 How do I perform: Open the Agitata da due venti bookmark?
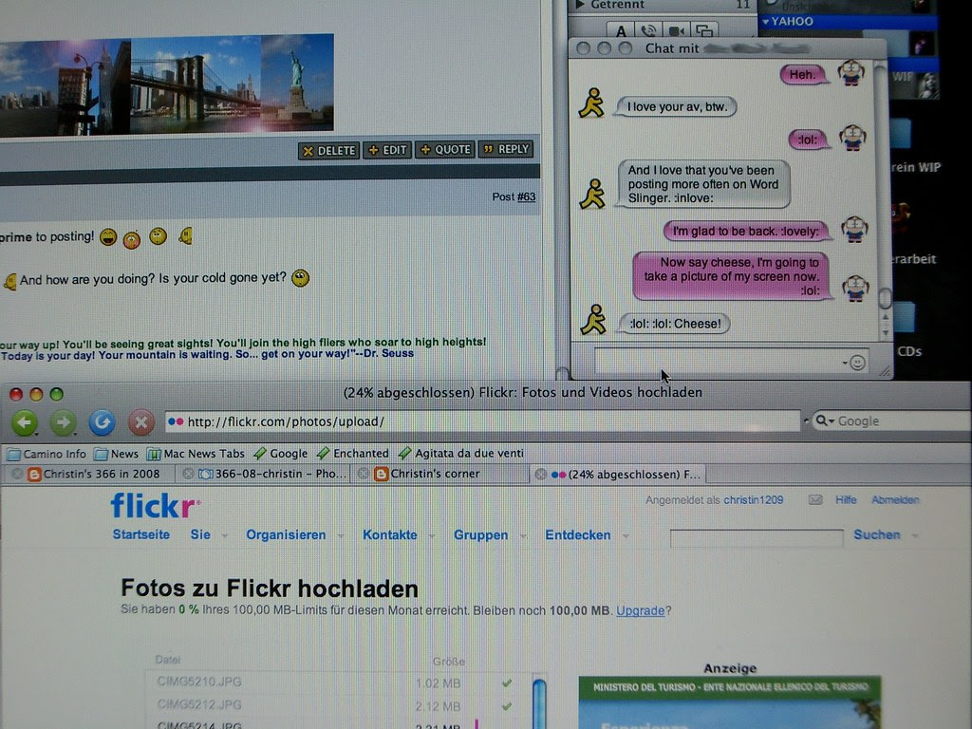pyautogui.click(x=461, y=454)
